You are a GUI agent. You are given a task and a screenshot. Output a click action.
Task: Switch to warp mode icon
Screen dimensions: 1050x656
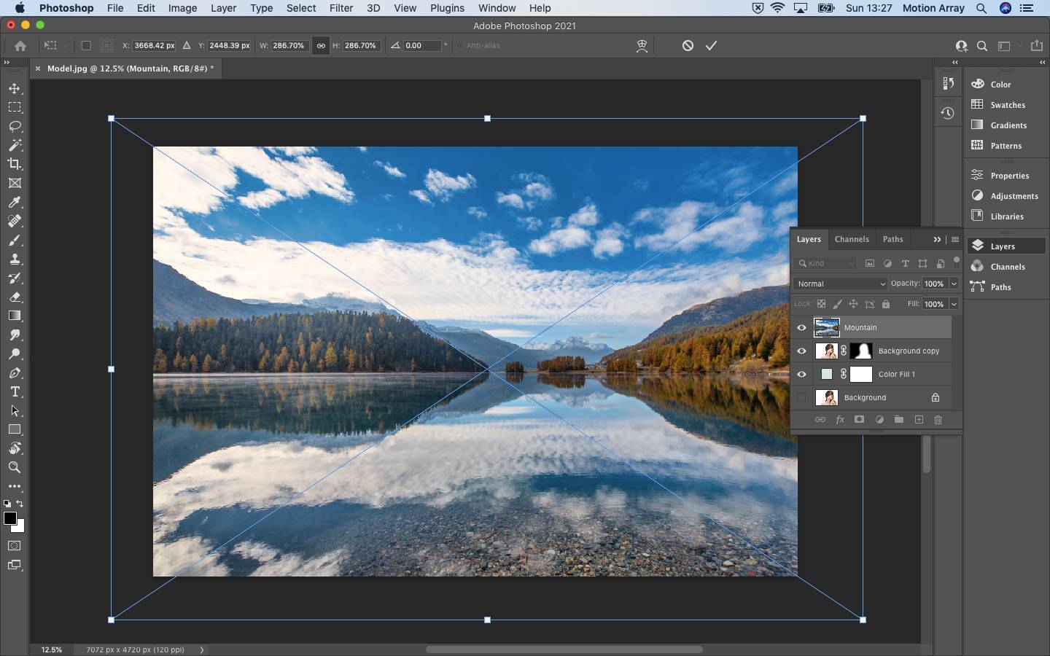pyautogui.click(x=642, y=45)
